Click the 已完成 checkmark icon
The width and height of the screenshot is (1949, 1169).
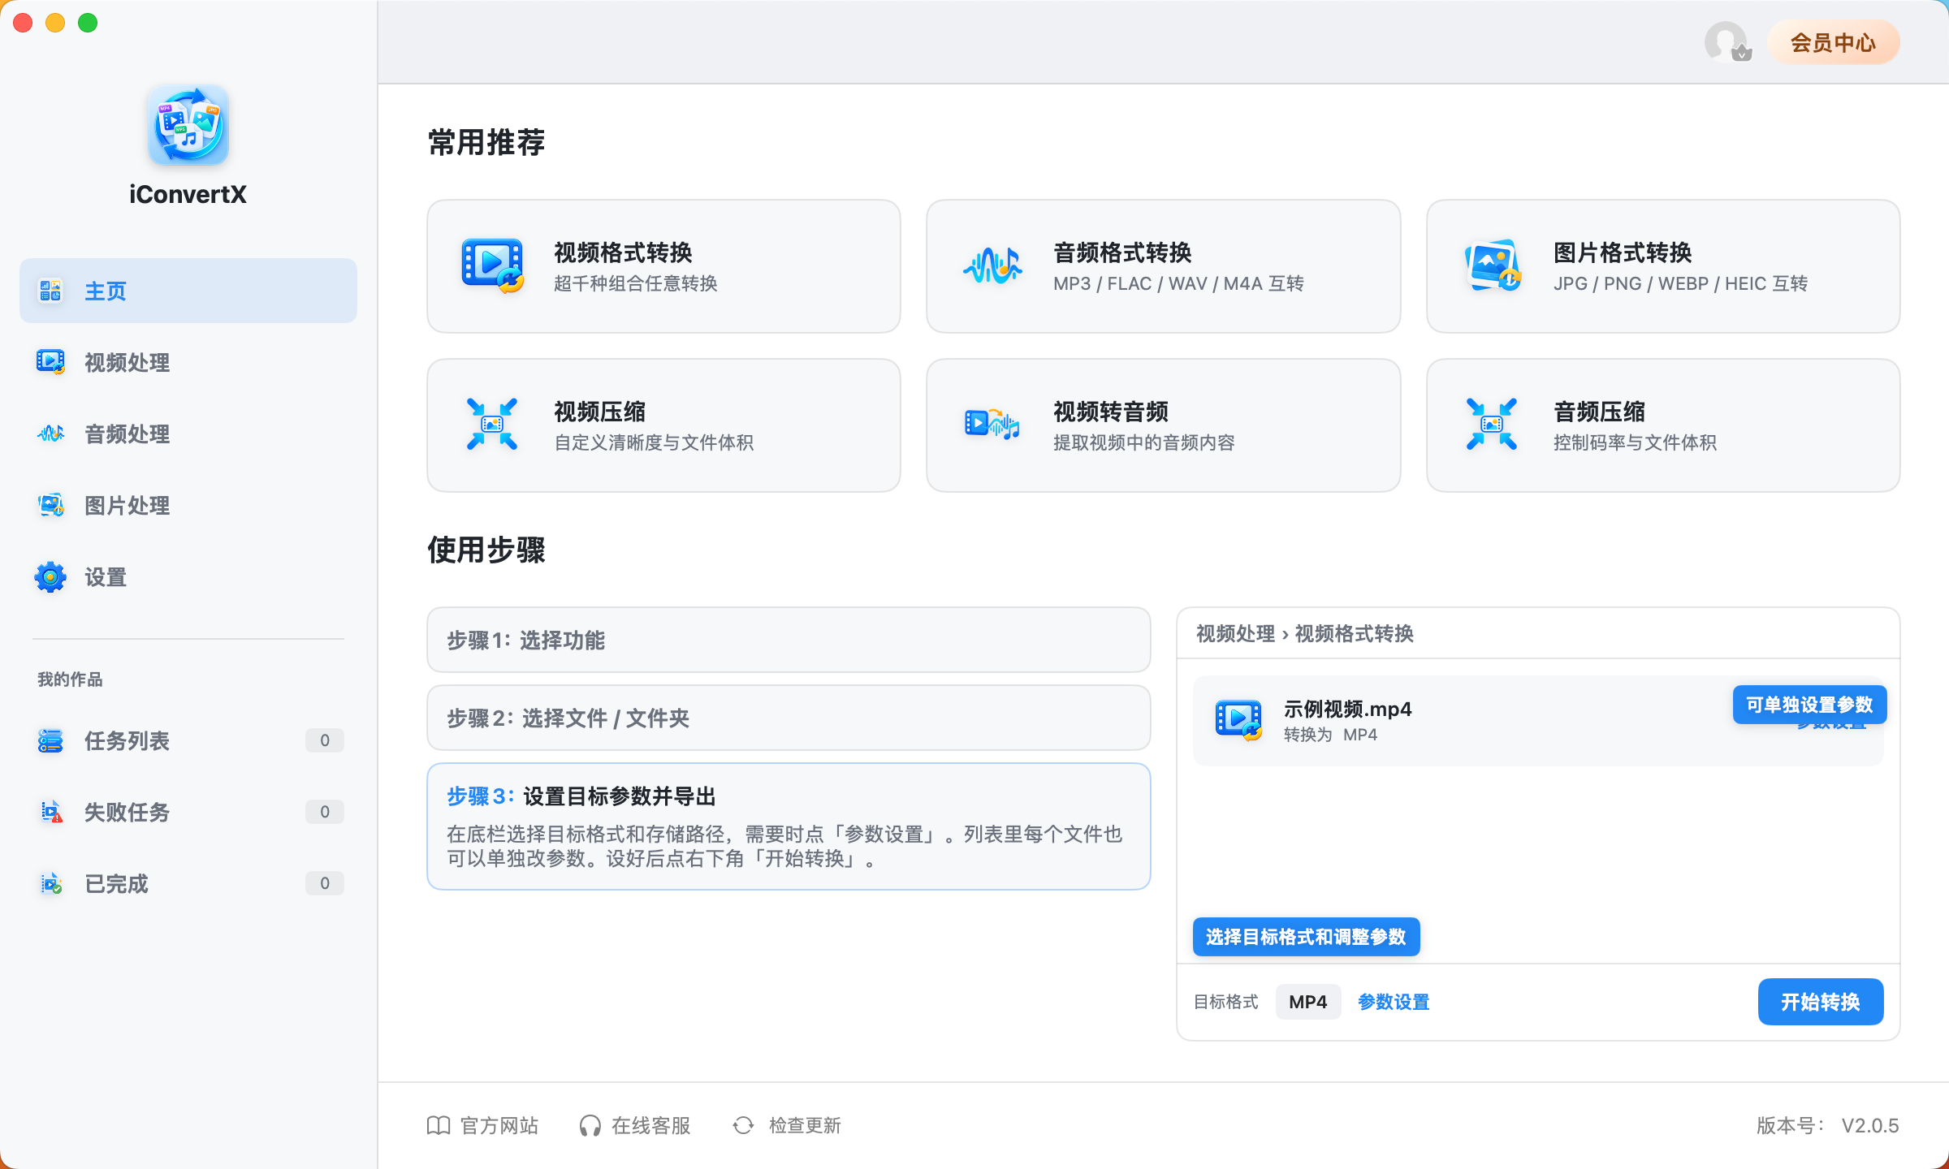[x=50, y=883]
